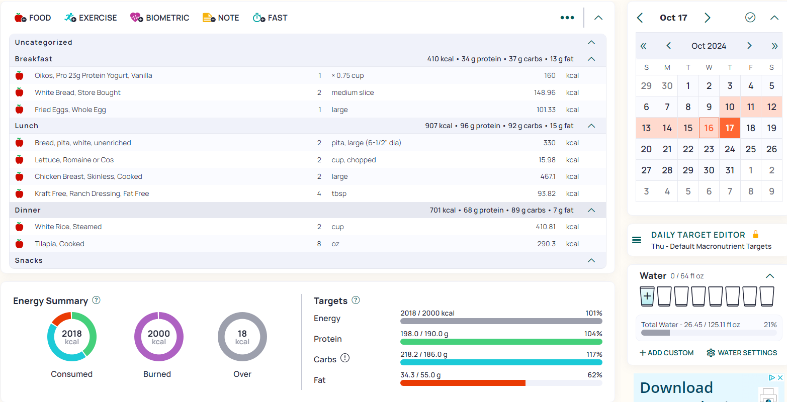Fill the seventh water glass
Screen dimensions: 787x402
(x=750, y=296)
